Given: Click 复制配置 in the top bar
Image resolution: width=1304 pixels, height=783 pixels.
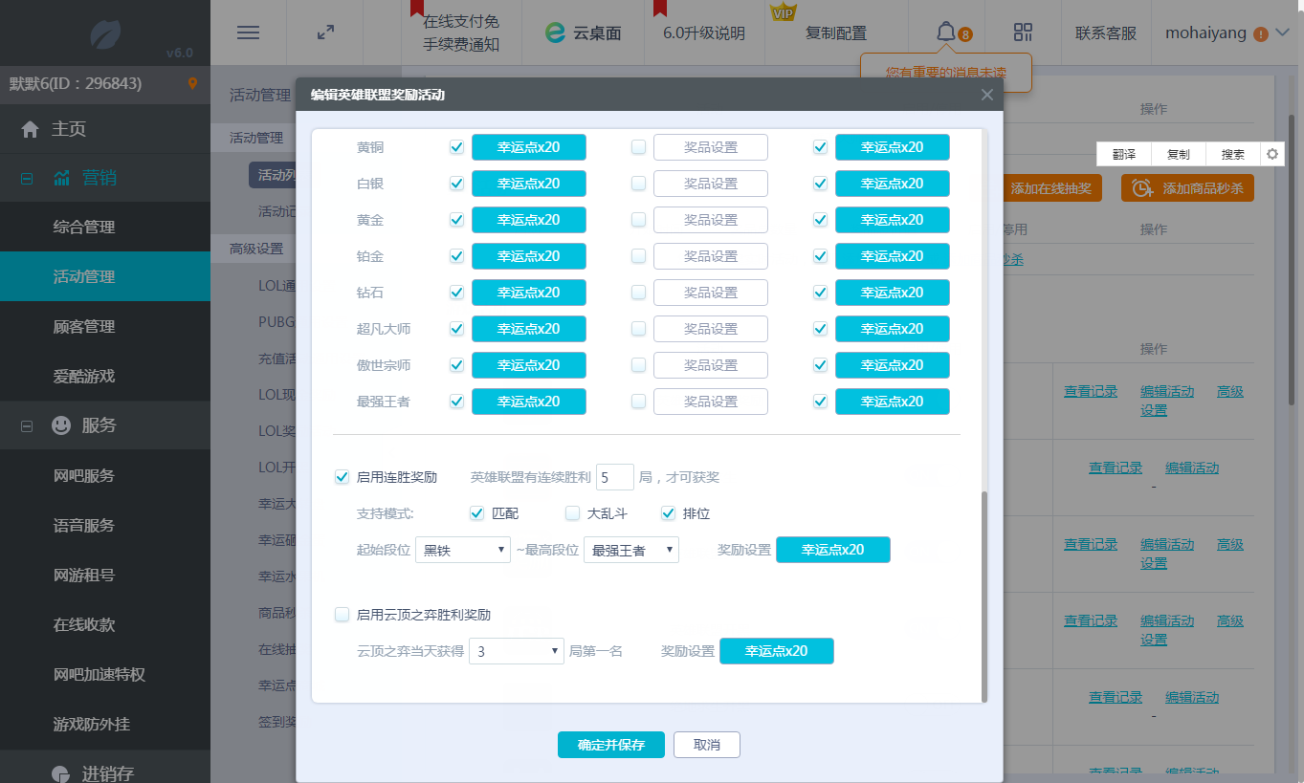Looking at the screenshot, I should (x=835, y=33).
